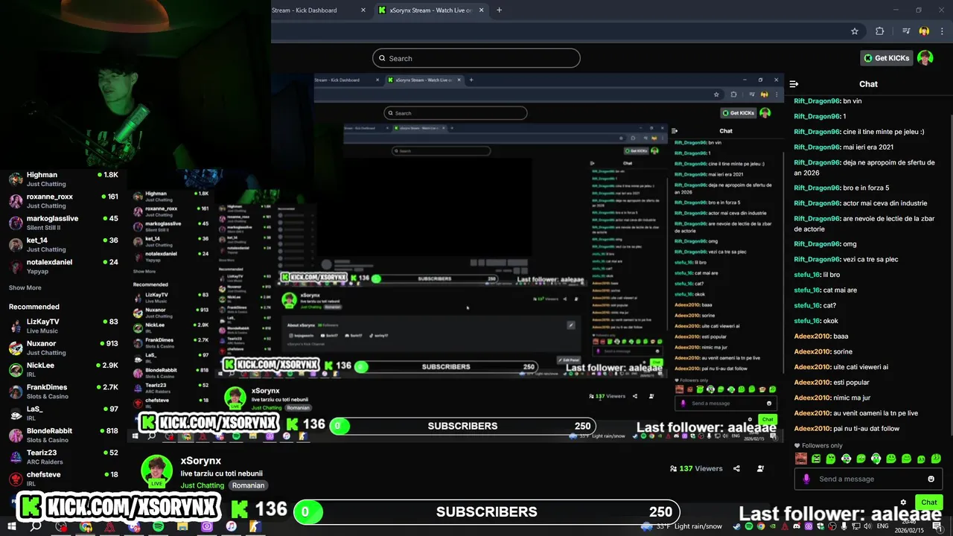Image resolution: width=953 pixels, height=536 pixels.
Task: Open the Discord tray icon
Action: coord(797,526)
